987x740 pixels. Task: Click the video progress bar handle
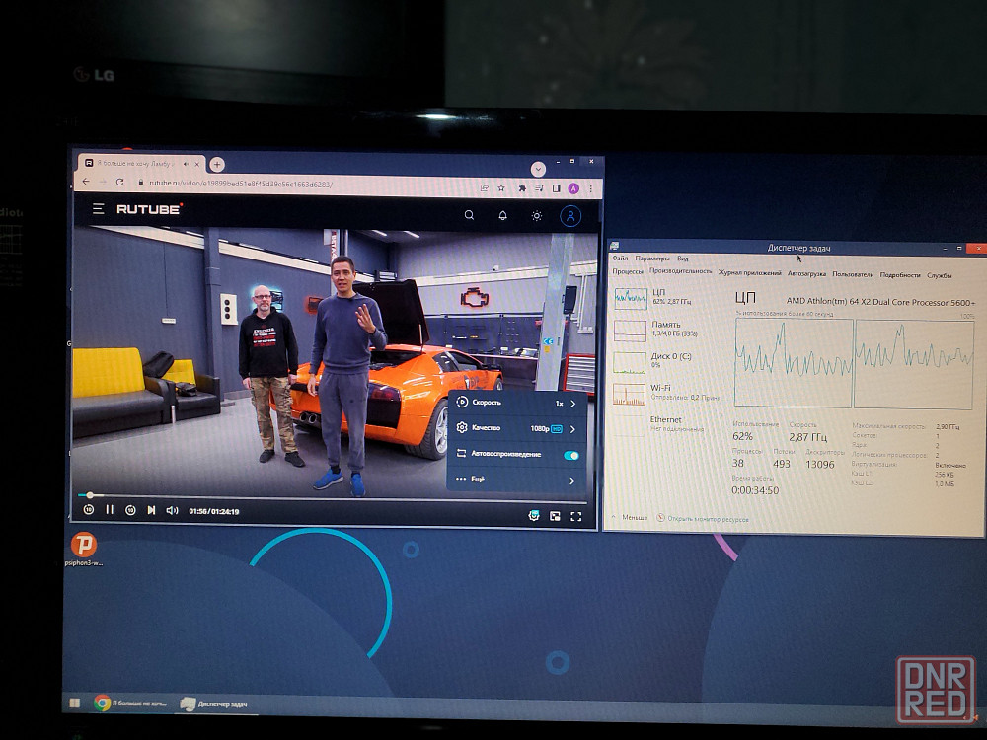tap(90, 495)
